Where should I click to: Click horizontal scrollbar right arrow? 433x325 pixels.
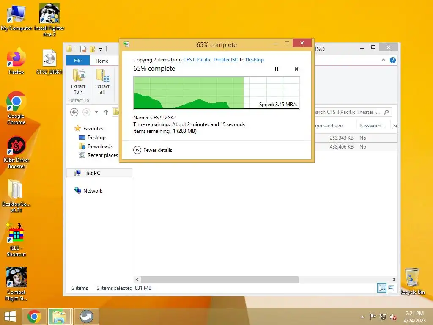[394, 279]
